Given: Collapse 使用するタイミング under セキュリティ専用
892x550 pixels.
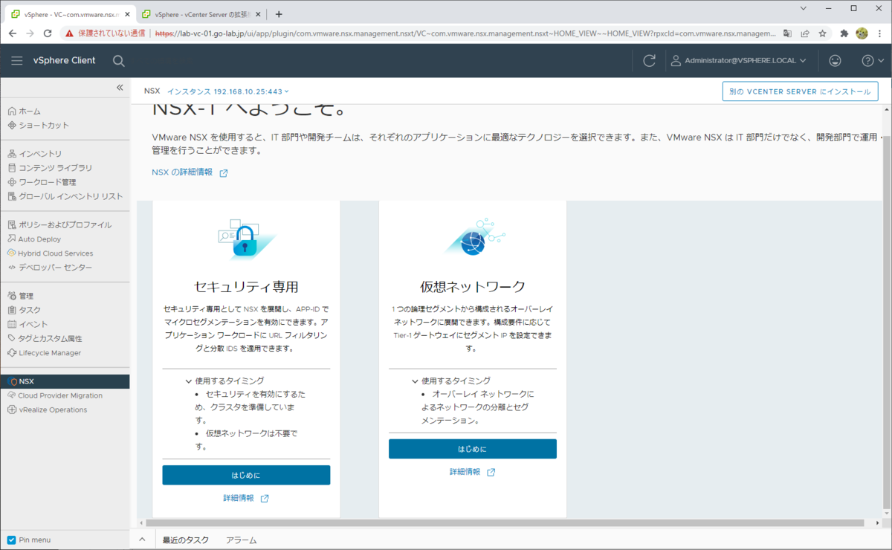Looking at the screenshot, I should [224, 381].
